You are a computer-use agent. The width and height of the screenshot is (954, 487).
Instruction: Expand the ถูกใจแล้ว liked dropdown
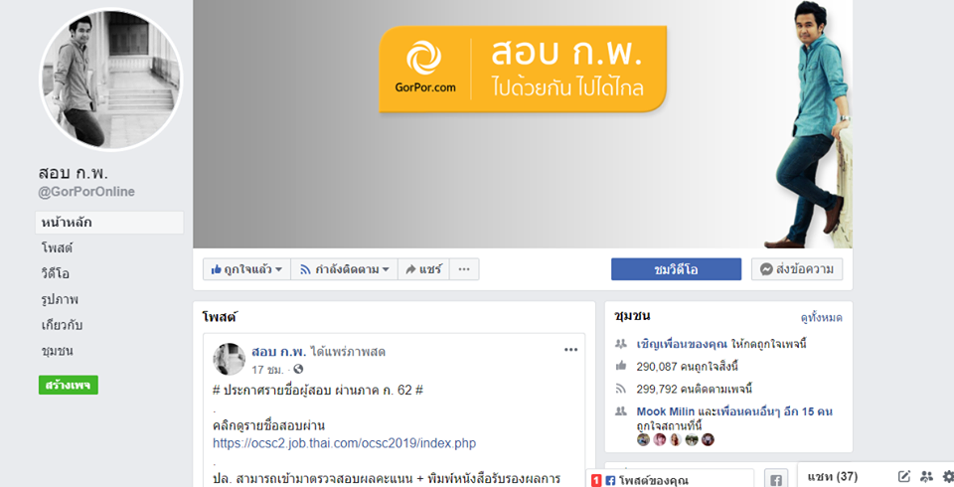tap(246, 269)
